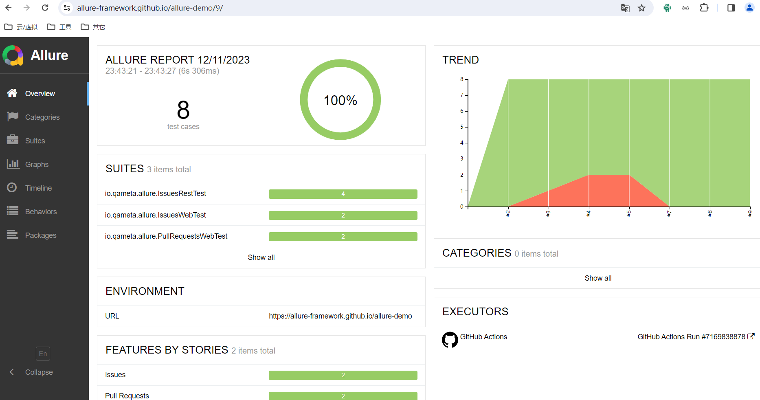Click IssuesWebTest green progress bar
Viewport: 760px width, 400px height.
(x=343, y=215)
